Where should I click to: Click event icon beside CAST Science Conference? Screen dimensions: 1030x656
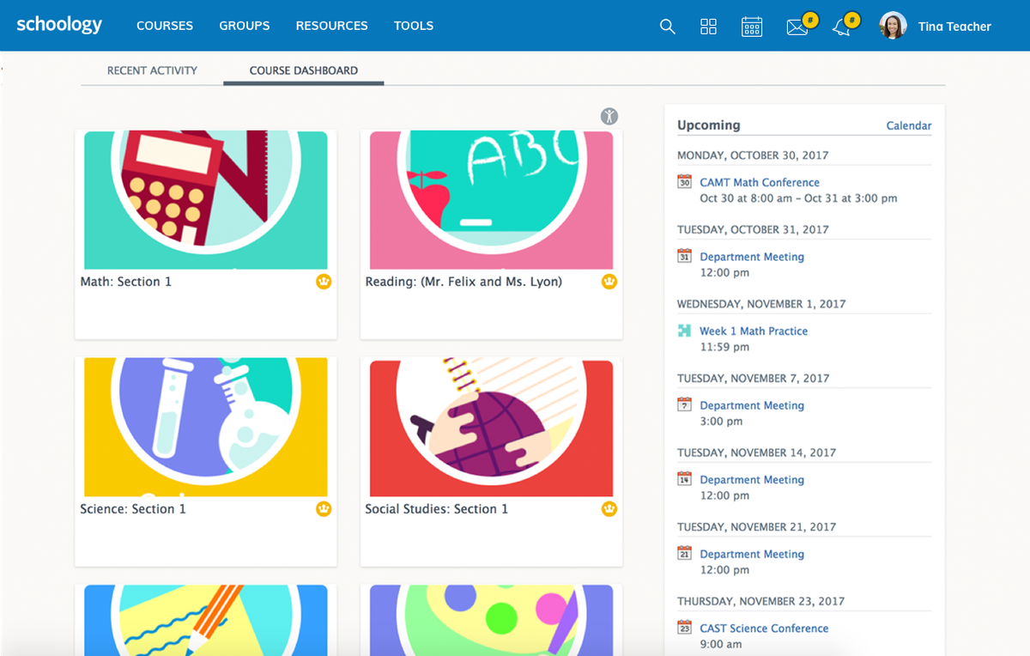tap(684, 628)
